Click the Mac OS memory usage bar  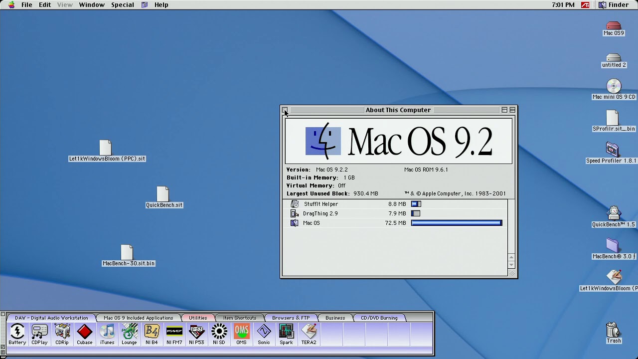pos(457,223)
